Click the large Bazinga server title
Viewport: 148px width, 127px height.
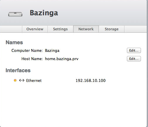click(44, 13)
